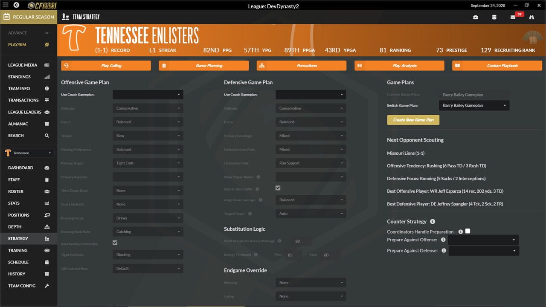
Task: Toggle the Backfield by Committee checkbox
Action: [x=115, y=242]
